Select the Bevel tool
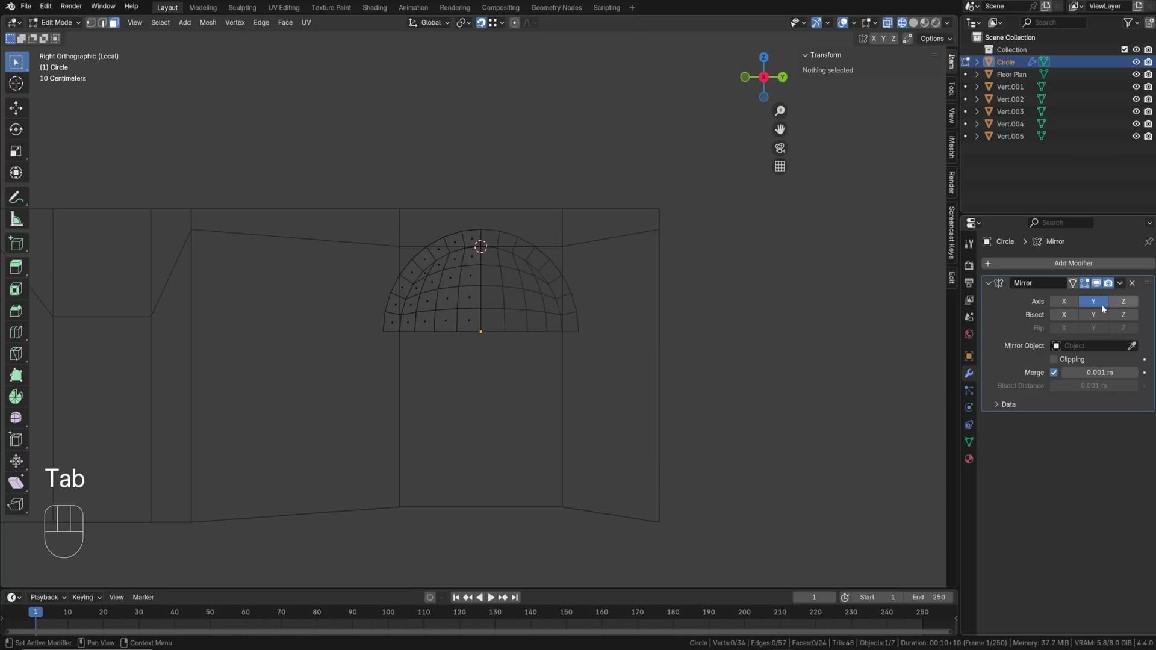The image size is (1156, 650). [16, 311]
